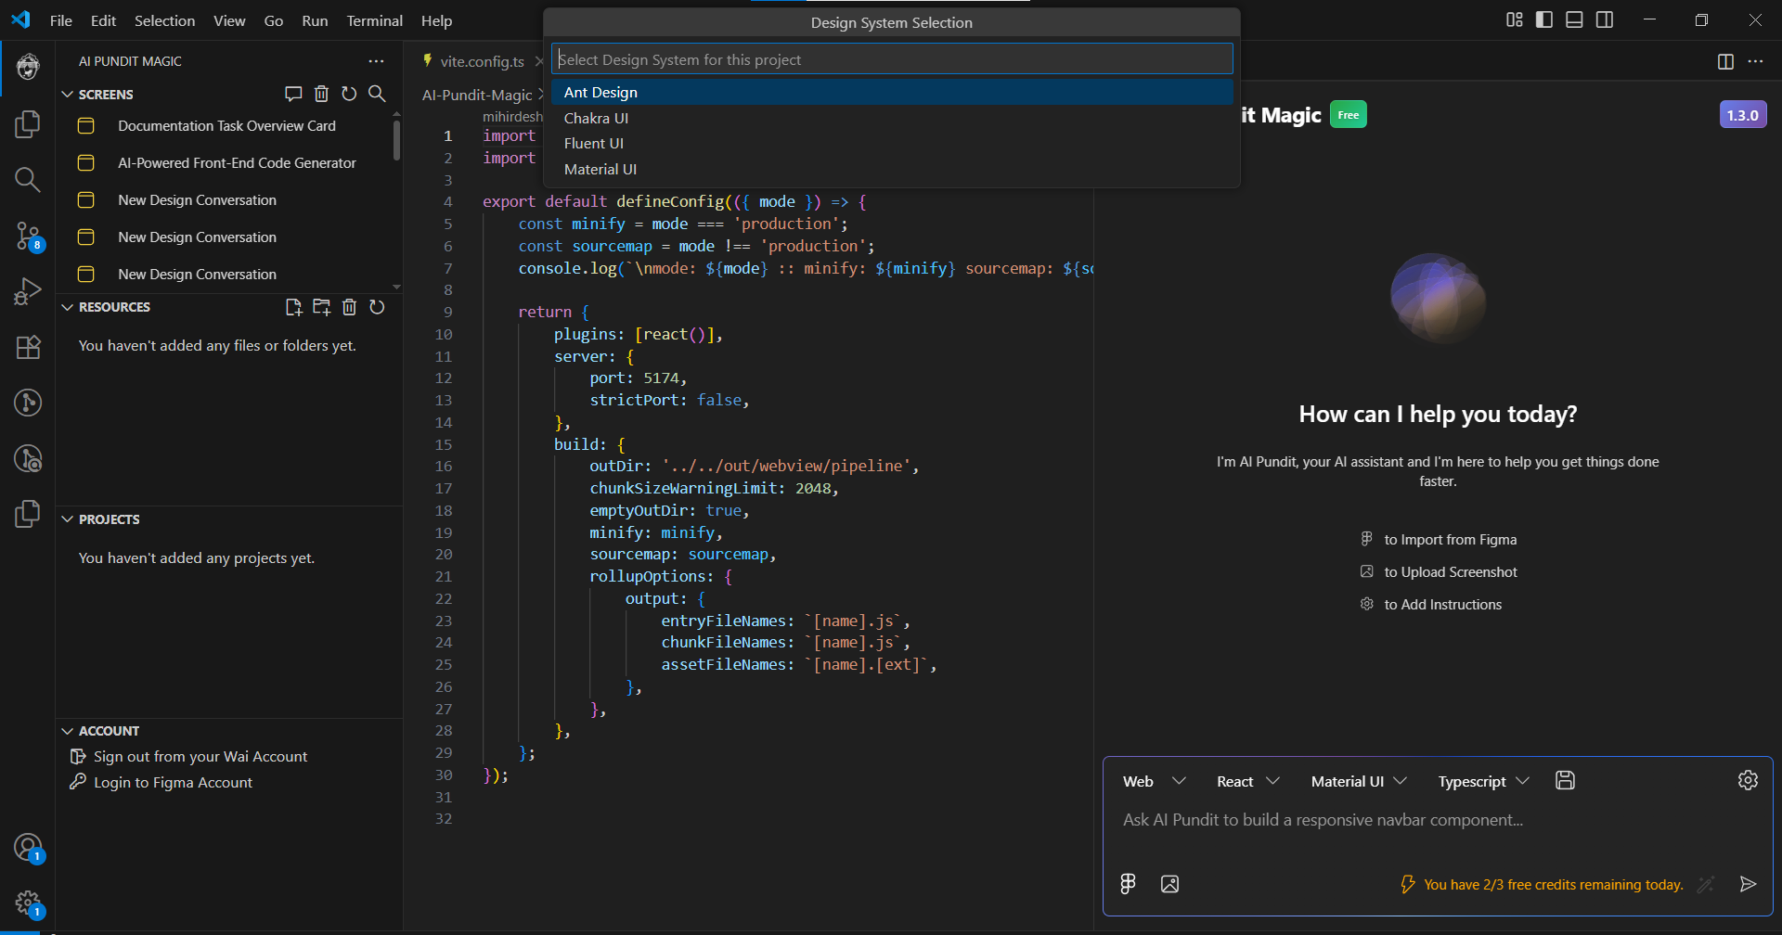Click Login to Figma Account
This screenshot has width=1782, height=935.
(173, 783)
